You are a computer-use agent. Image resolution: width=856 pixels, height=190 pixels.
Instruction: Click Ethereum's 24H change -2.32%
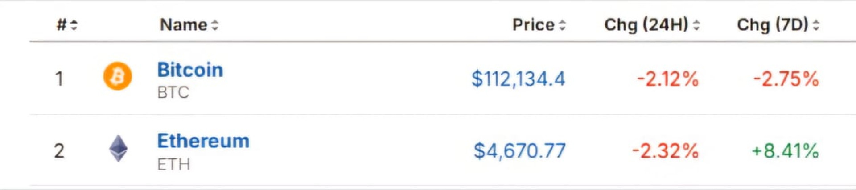665,151
